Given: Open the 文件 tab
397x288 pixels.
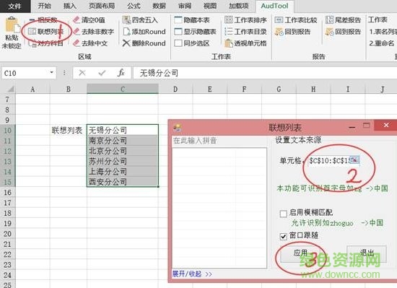Looking at the screenshot, I should pos(14,6).
